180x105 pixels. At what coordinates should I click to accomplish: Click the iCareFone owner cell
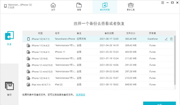pyautogui.click(x=153, y=39)
